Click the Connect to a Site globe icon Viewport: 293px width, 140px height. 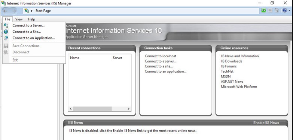coord(6,32)
